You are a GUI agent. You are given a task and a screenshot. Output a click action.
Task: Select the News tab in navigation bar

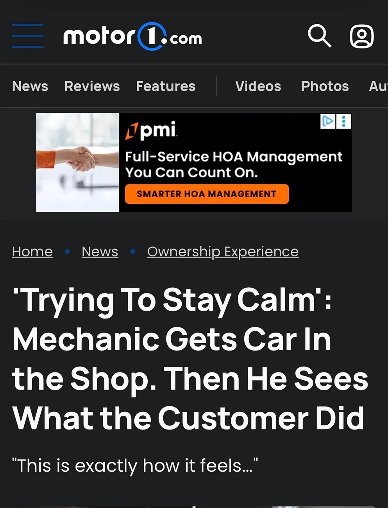point(30,86)
